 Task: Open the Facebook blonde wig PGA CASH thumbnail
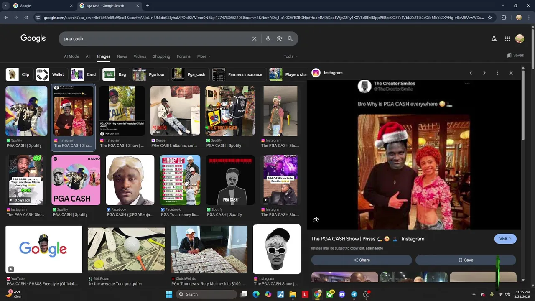(x=130, y=180)
